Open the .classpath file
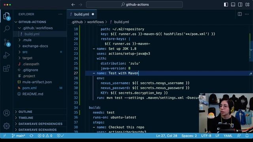Viewport: 253px width, 142px height. click(40, 64)
